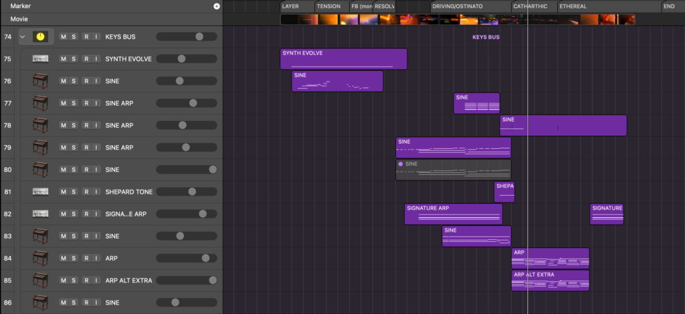Collapse the KEYS BUS track stack
Image resolution: width=685 pixels, height=314 pixels.
pos(23,37)
